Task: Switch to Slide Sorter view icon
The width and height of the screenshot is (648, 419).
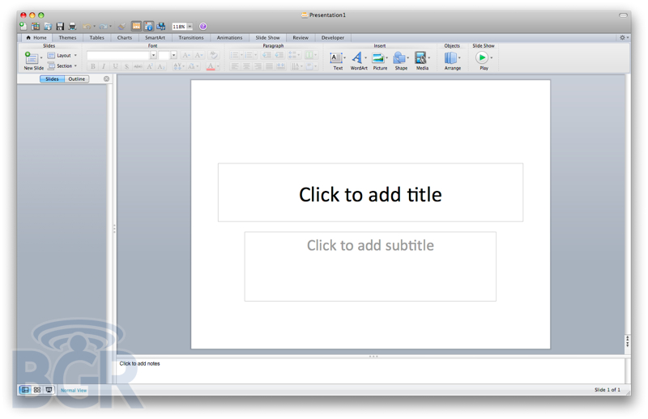Action: click(37, 390)
